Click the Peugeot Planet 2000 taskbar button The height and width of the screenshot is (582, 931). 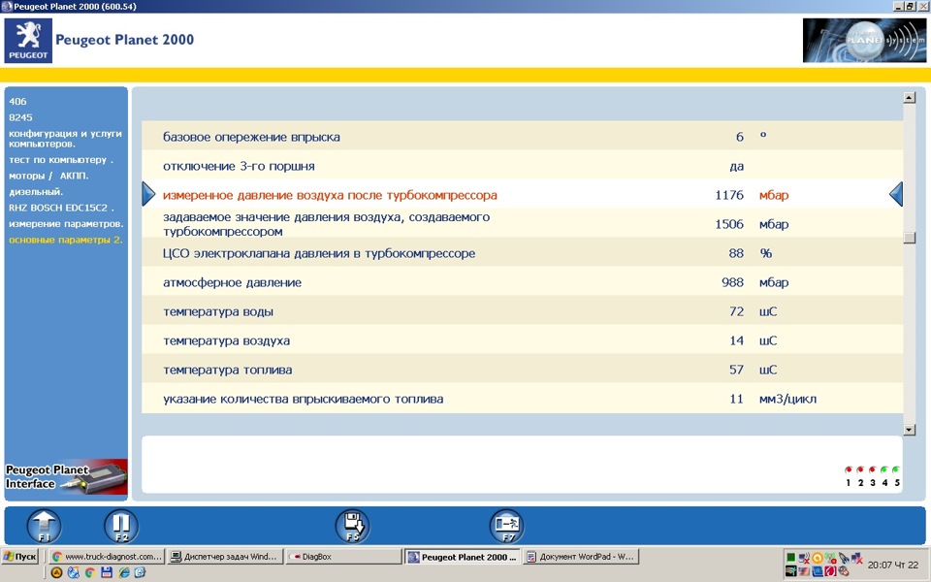coord(463,557)
